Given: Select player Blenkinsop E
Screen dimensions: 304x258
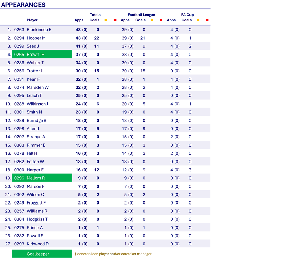Looking at the screenshot, I should coord(39,30).
